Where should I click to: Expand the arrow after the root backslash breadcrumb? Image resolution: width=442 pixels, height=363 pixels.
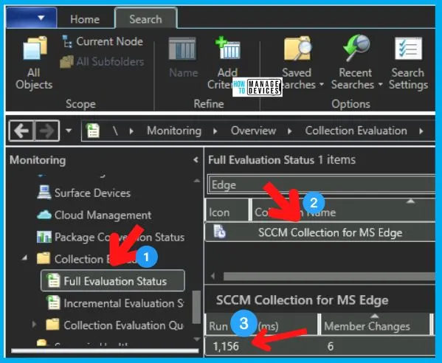(131, 131)
